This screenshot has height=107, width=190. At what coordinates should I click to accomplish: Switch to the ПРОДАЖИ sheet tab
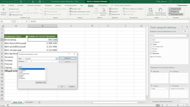[29, 102]
